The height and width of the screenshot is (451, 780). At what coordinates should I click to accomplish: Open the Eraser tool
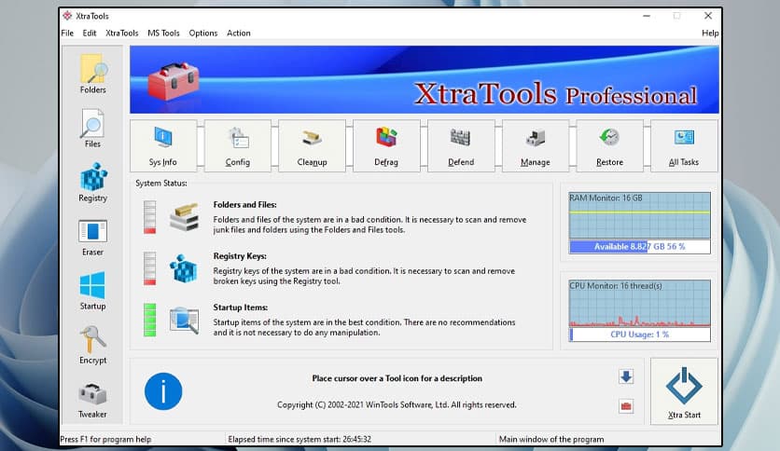click(x=93, y=237)
